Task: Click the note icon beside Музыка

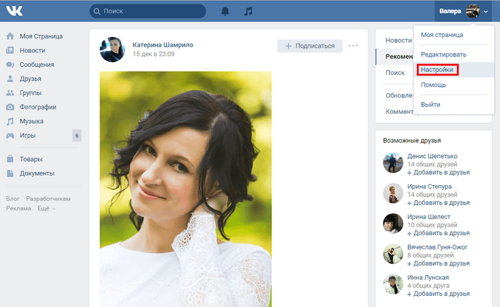Action: point(10,121)
